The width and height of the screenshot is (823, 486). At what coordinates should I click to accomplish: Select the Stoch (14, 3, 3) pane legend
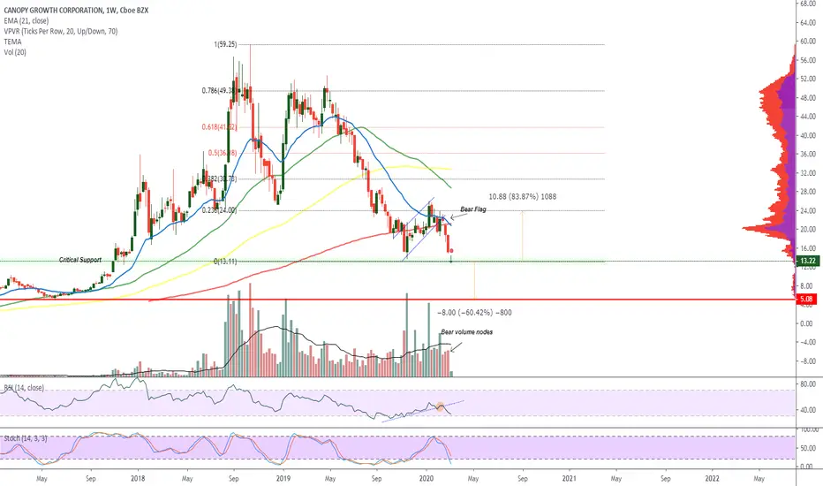[x=26, y=438]
